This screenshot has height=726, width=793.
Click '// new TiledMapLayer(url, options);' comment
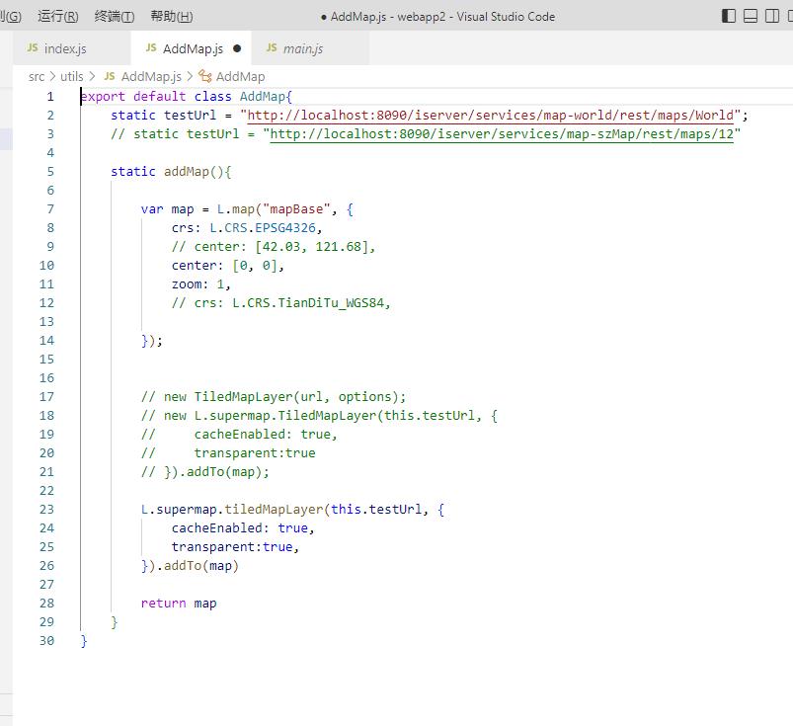(274, 397)
